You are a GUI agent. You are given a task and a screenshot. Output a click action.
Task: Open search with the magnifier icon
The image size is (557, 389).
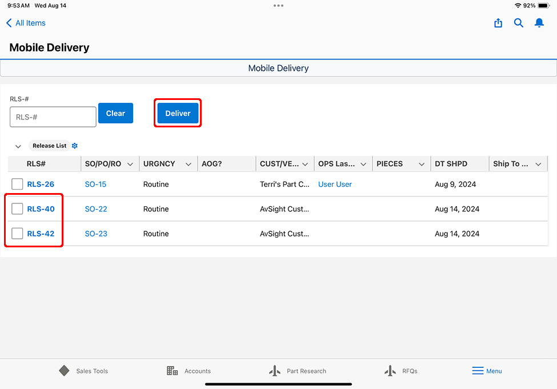[519, 23]
